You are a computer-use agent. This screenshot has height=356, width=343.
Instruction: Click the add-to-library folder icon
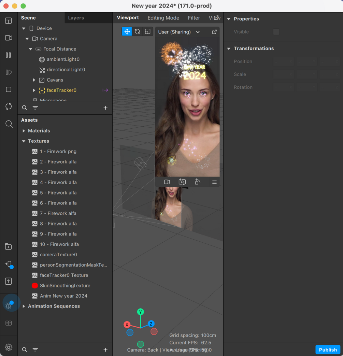pos(9,246)
